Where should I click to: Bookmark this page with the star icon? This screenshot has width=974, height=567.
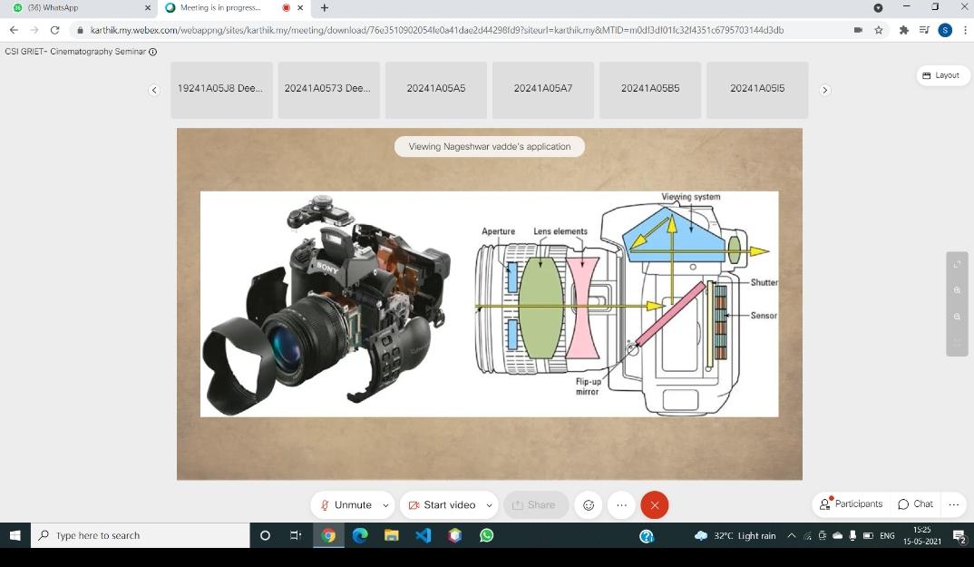pos(879,30)
